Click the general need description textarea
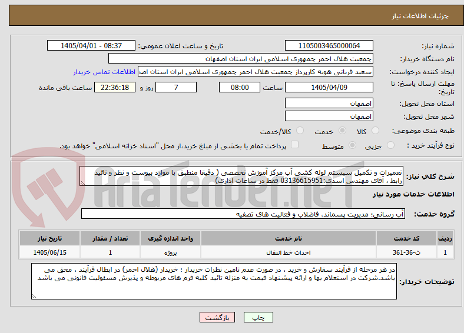The width and height of the screenshot is (464, 333). (241, 176)
